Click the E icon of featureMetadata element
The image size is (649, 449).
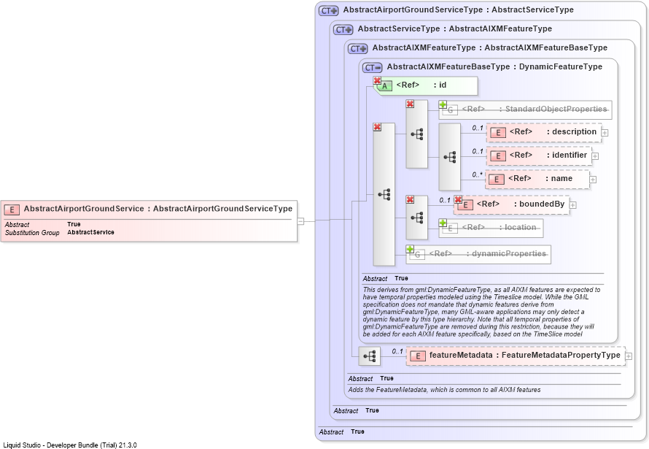pos(418,356)
